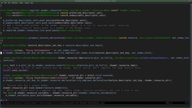The height and width of the screenshot is (108, 192).
Task: Click 'm_required_shader_resources_list.push_back' line
Action: (42, 30)
